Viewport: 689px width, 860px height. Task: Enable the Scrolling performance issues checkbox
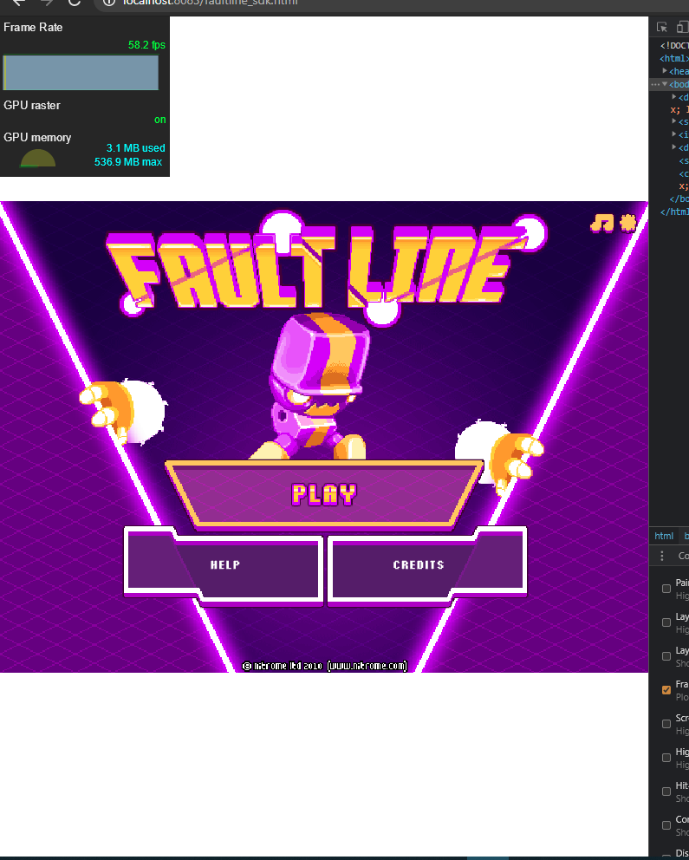(x=666, y=724)
